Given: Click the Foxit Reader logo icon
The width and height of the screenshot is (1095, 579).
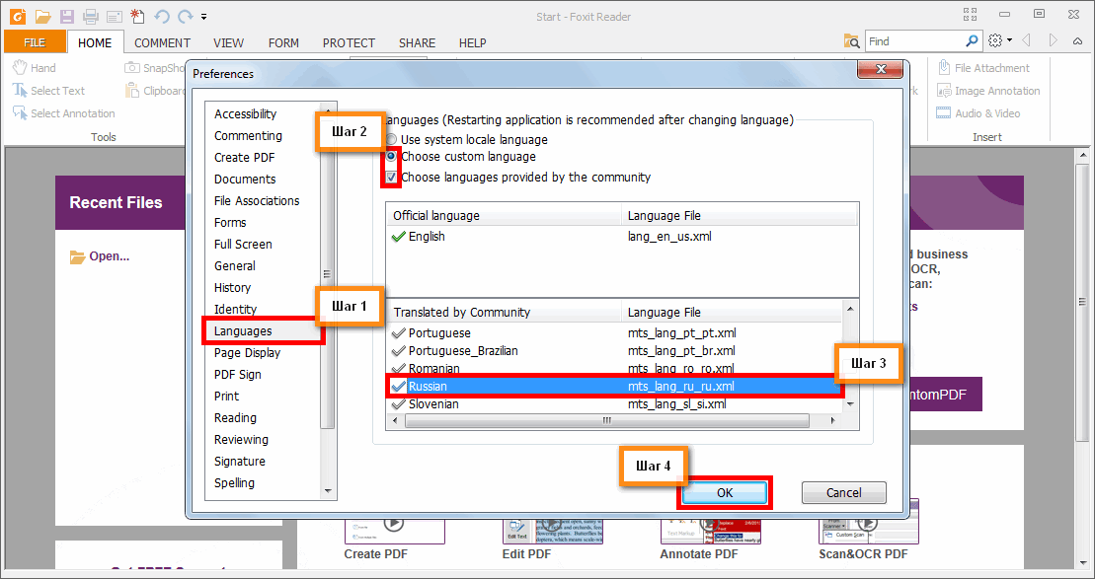Looking at the screenshot, I should pyautogui.click(x=18, y=16).
